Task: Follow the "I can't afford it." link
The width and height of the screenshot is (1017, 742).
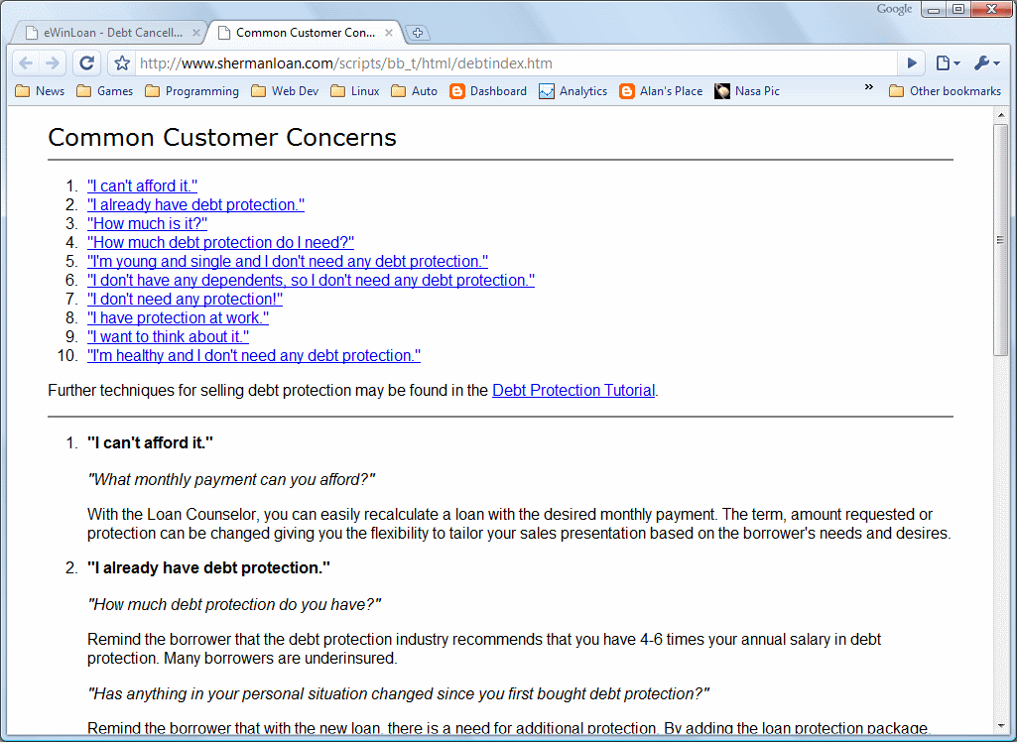Action: pyautogui.click(x=143, y=186)
